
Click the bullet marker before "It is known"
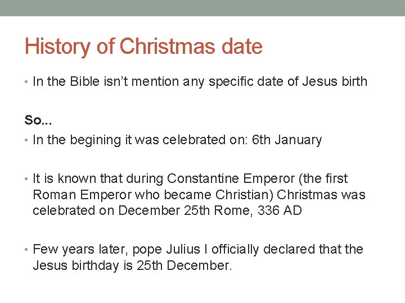[x=27, y=179]
